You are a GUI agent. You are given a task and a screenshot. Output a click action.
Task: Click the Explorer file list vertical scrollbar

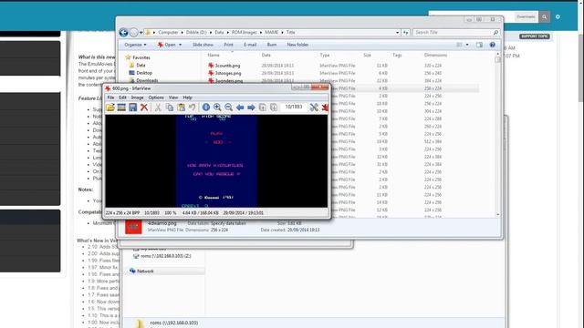(497, 134)
